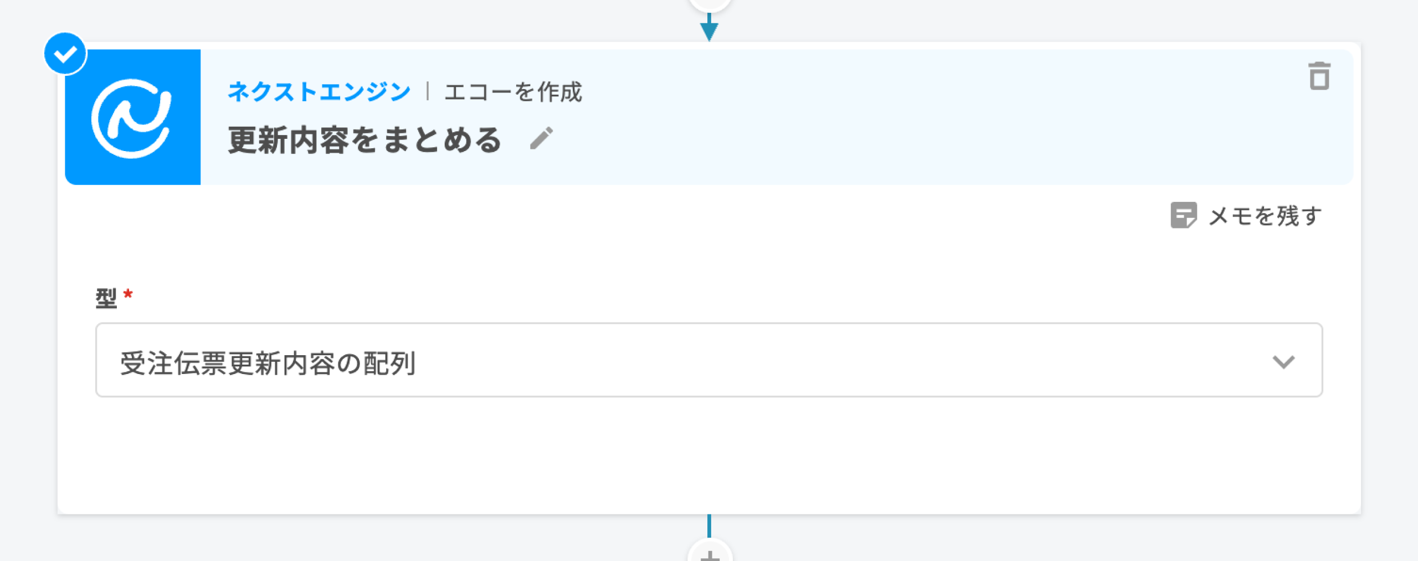
Task: Add a step with bottom plus button
Action: (710, 553)
